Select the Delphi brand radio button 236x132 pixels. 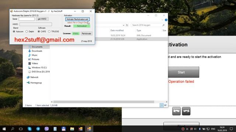[x=27, y=32]
